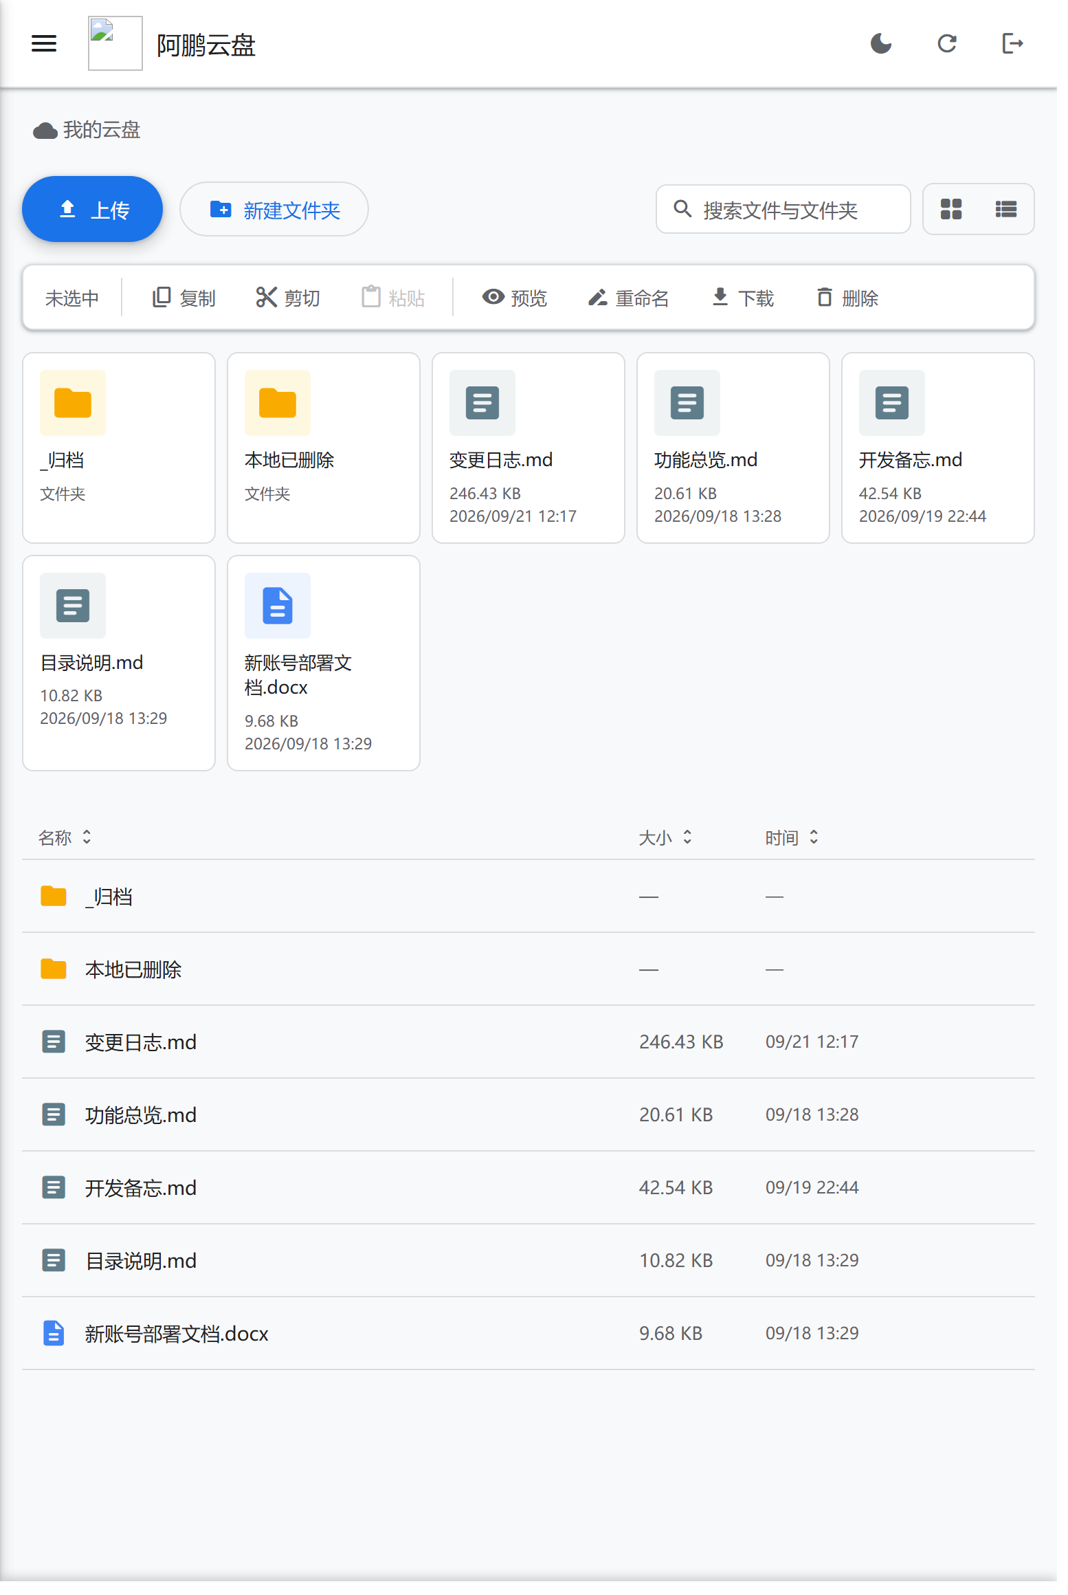Focus the 搜索文件与文件夹 search field
This screenshot has height=1595, width=1068.
[x=783, y=209]
